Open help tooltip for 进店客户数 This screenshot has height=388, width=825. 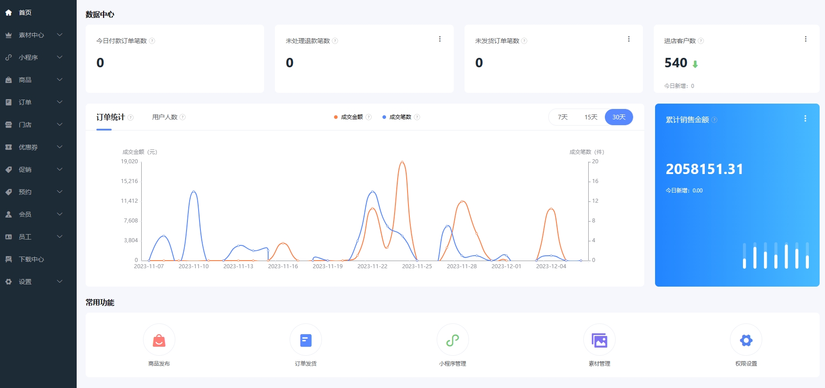click(701, 41)
